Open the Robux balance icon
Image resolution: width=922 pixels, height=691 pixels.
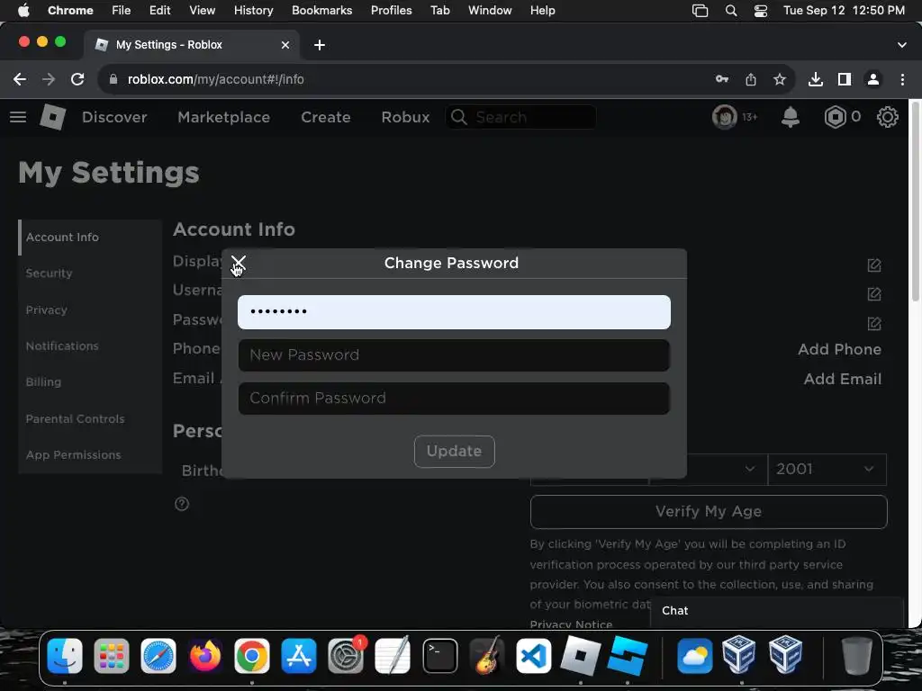click(x=835, y=117)
